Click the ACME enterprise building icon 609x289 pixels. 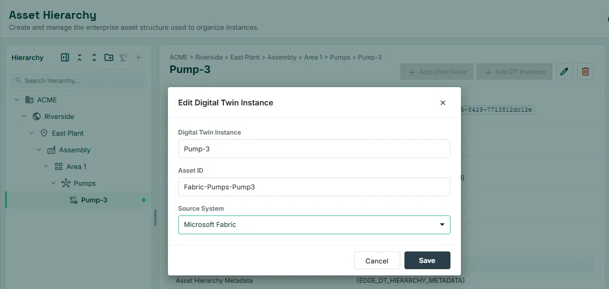pyautogui.click(x=29, y=100)
